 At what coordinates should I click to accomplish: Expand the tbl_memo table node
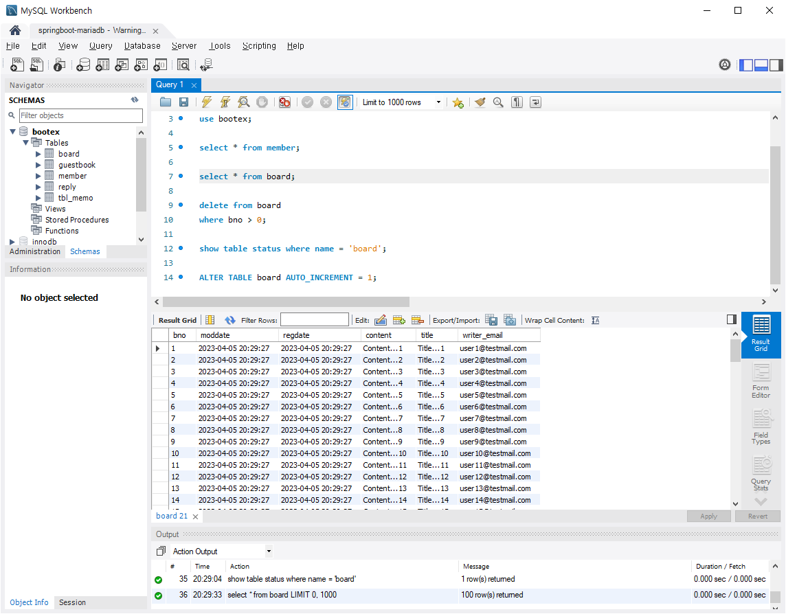[x=38, y=198]
